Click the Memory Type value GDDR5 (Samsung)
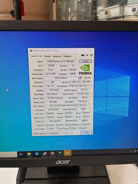The width and height of the screenshot is (138, 184). point(55,98)
